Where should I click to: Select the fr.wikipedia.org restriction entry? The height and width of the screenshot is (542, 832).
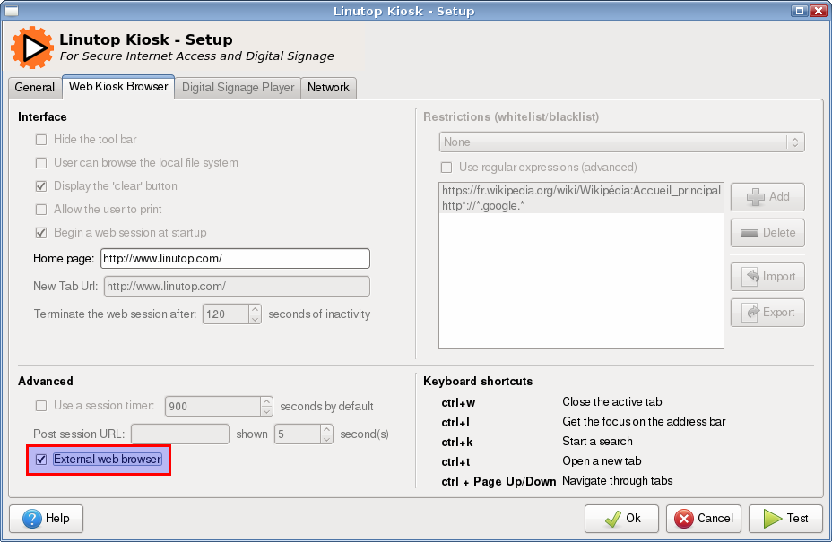pos(581,191)
